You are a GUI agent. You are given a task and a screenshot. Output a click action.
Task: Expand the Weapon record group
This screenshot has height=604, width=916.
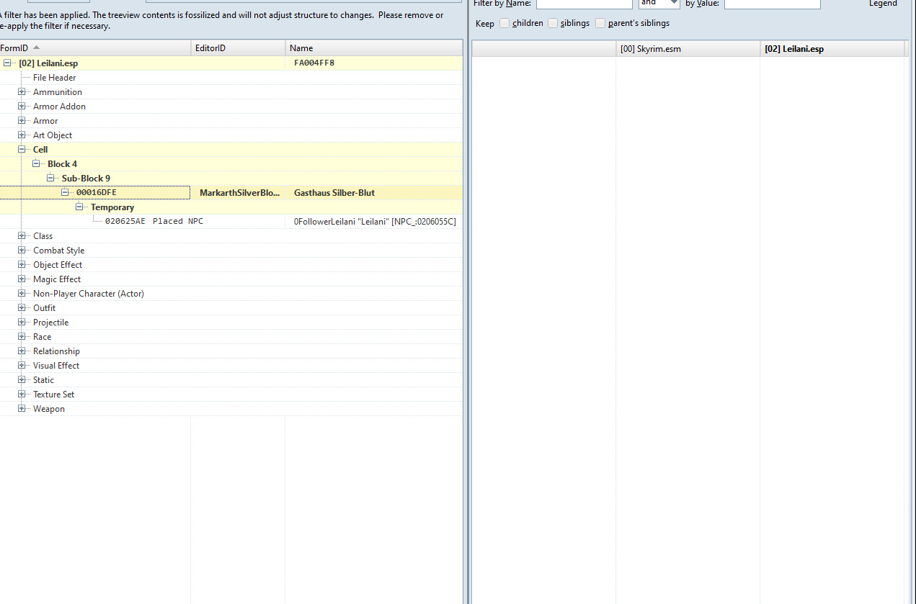click(x=22, y=409)
